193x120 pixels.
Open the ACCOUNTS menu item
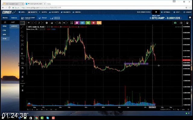point(54,12)
